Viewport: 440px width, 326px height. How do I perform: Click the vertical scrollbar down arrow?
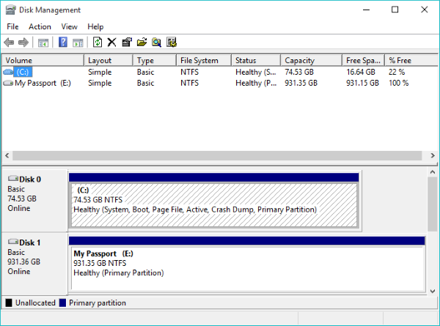pyautogui.click(x=433, y=291)
